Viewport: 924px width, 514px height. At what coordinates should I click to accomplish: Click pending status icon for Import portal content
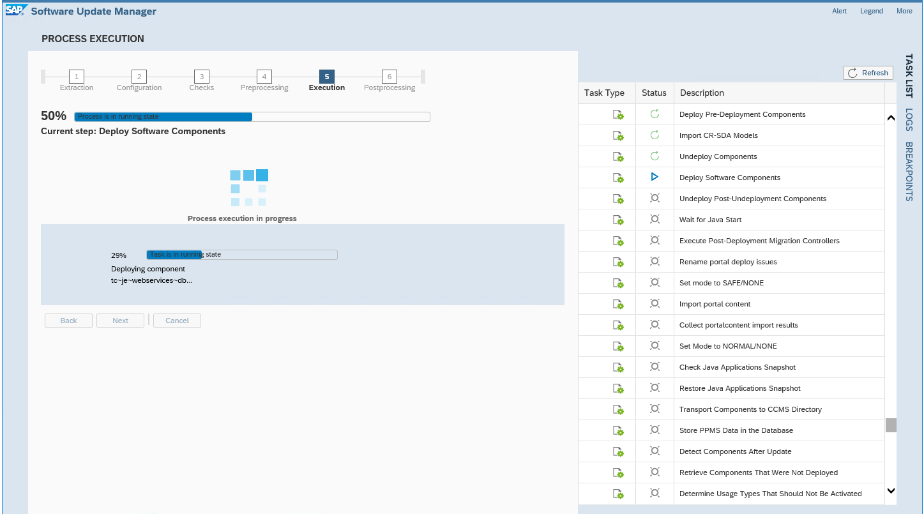tap(655, 303)
